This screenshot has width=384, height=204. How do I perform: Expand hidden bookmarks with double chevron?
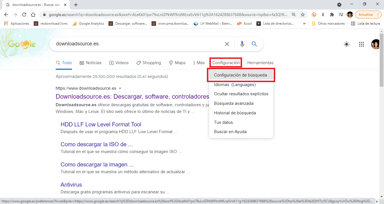pos(304,24)
